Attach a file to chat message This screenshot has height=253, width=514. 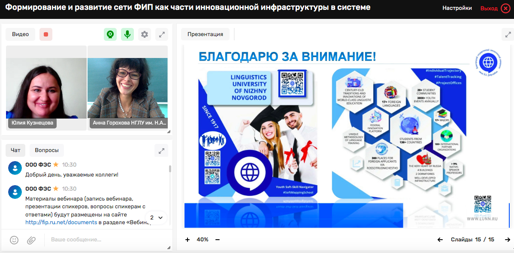click(x=31, y=240)
